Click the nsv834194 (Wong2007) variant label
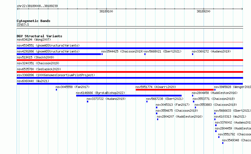Screen dimensions: 251x154 [x=34, y=39]
